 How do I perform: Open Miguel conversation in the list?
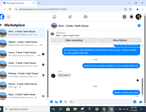(23, 44)
